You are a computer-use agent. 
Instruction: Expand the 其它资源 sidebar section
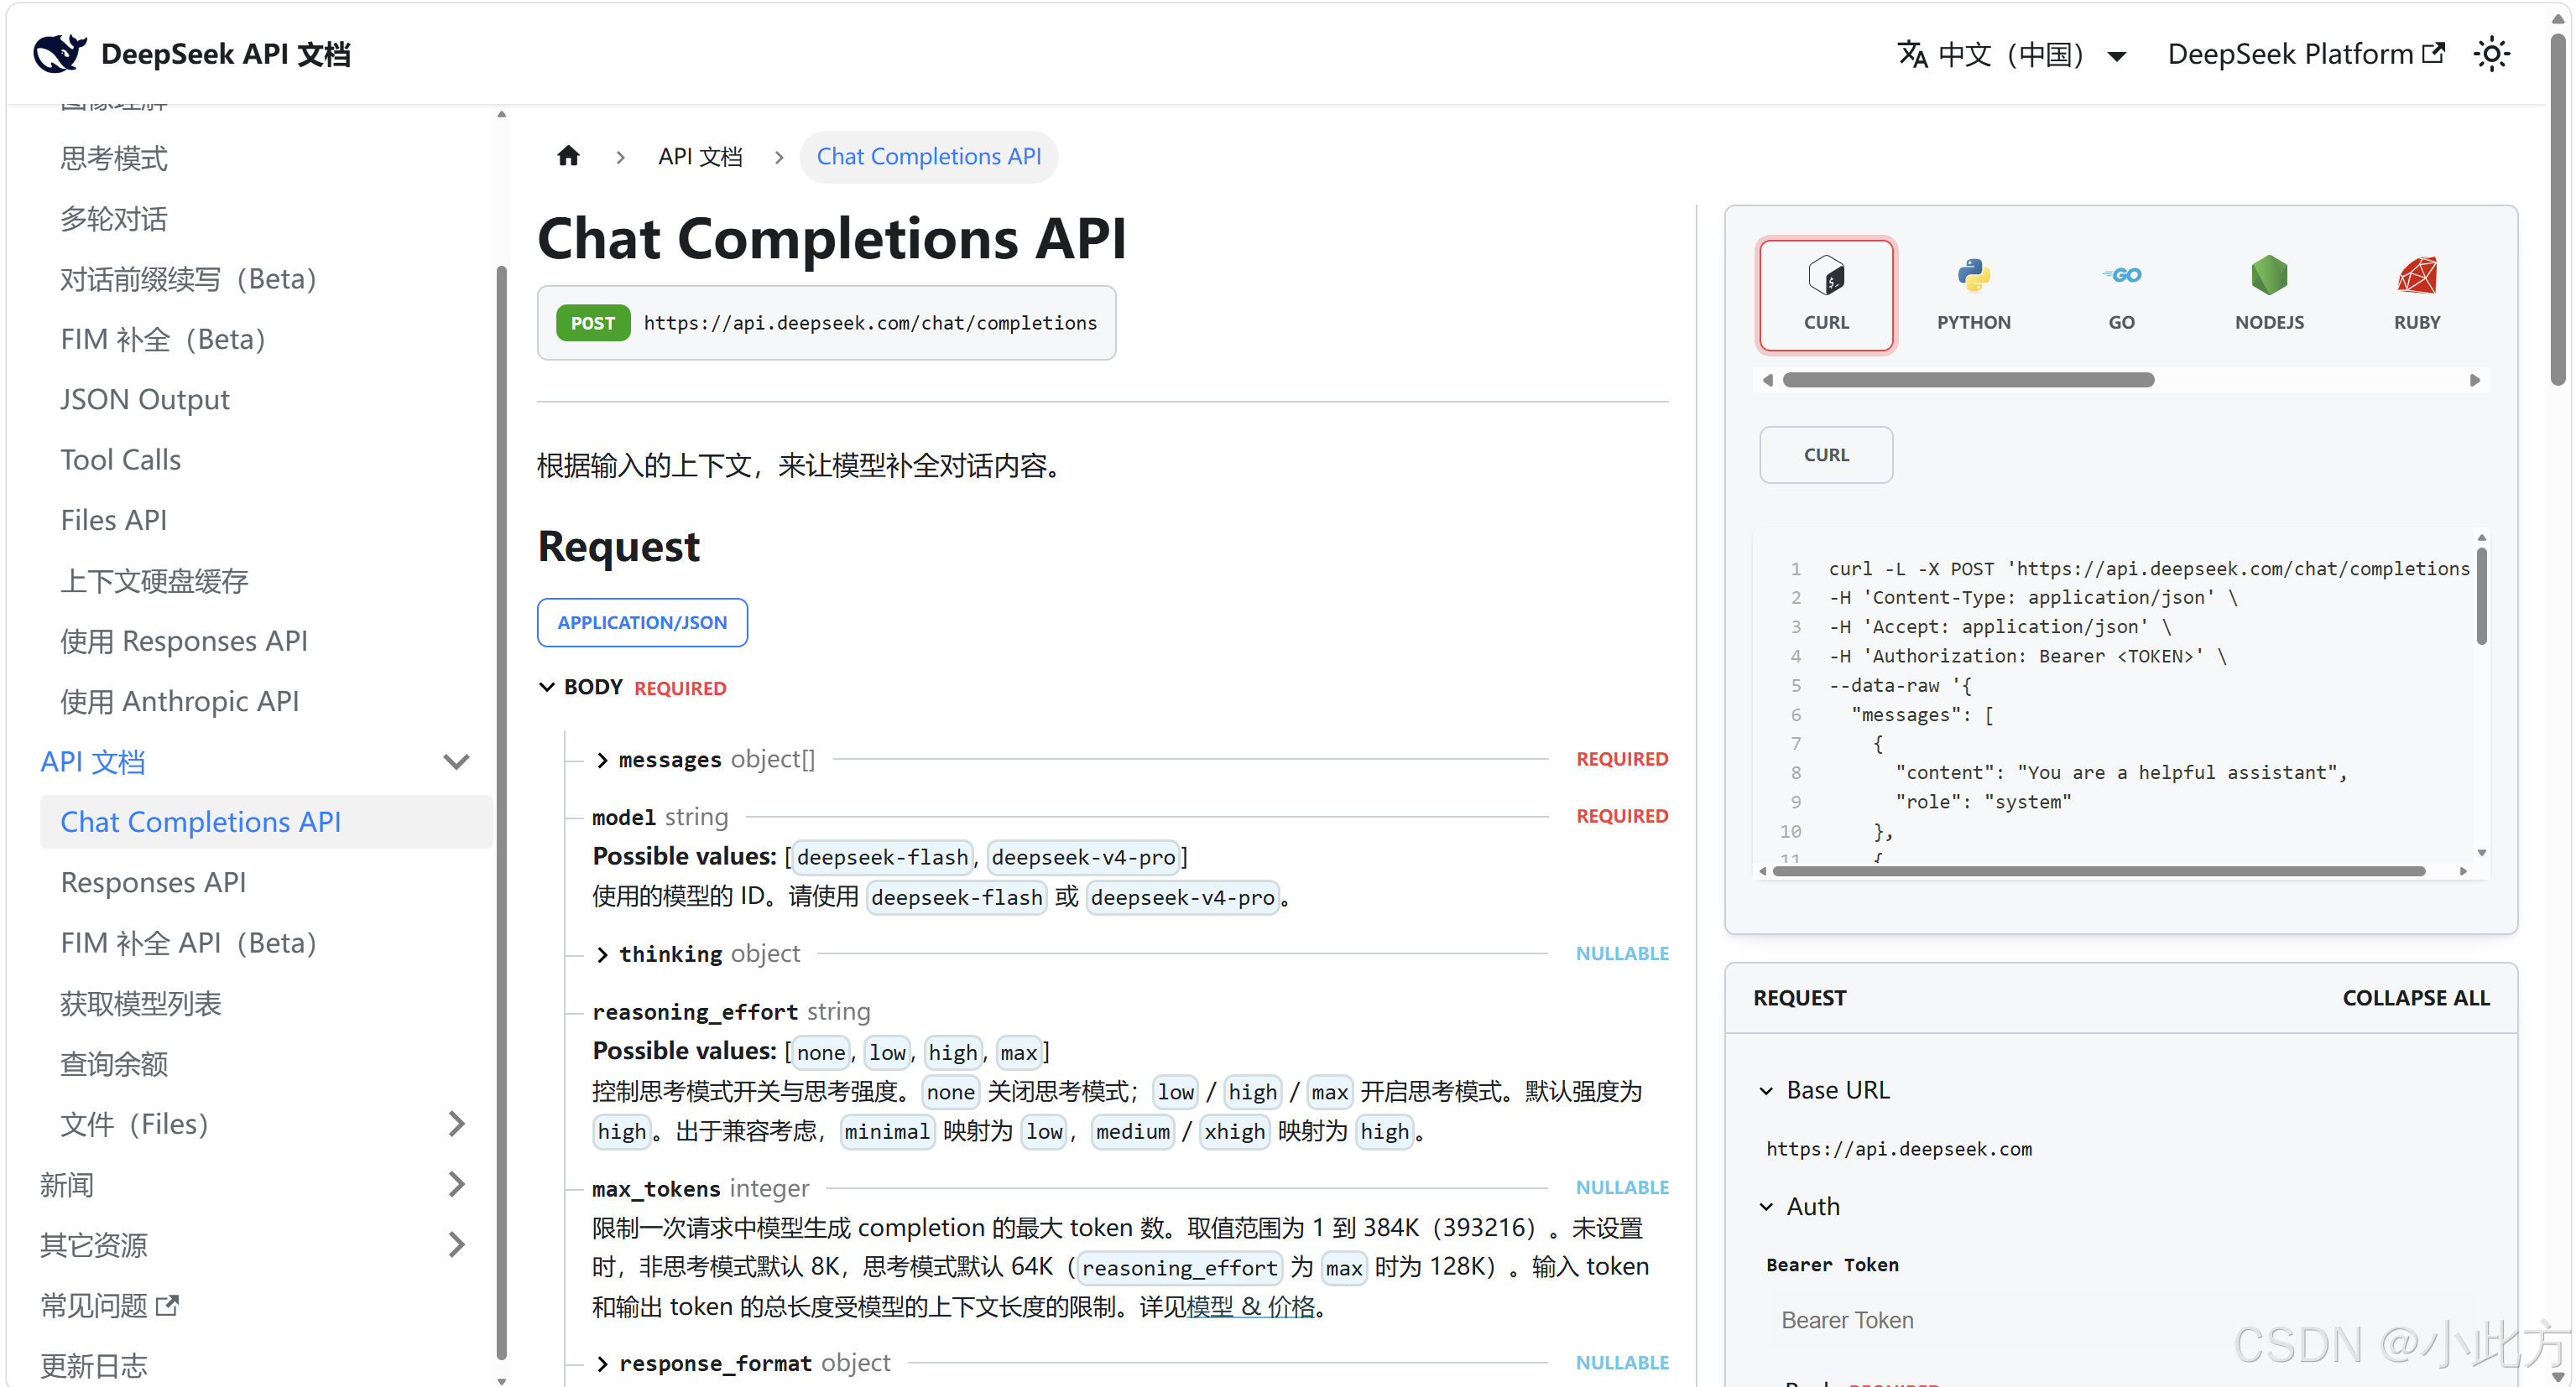[x=456, y=1245]
